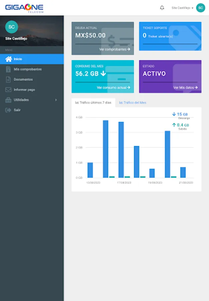Switch to the Tráfico del Mes tab

pyautogui.click(x=133, y=103)
